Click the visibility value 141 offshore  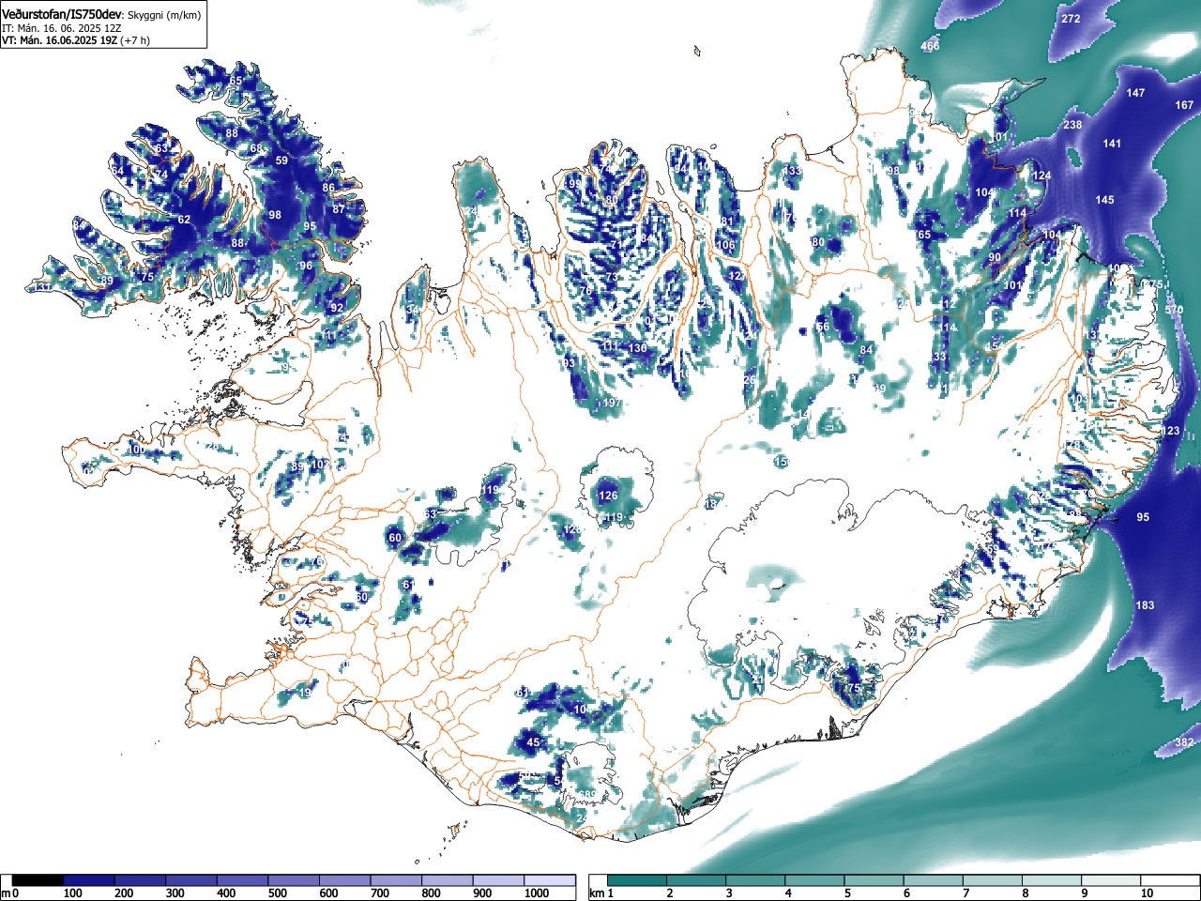point(1112,144)
